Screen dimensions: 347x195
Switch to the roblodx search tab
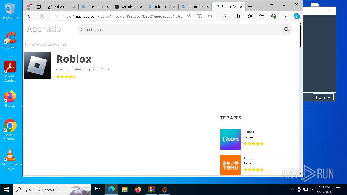[x=163, y=7]
